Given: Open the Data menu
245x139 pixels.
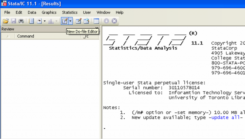Looking at the screenshot, I should [x=32, y=12].
